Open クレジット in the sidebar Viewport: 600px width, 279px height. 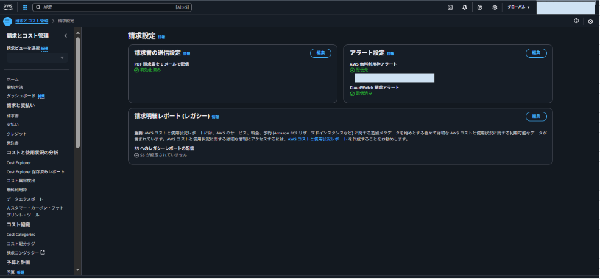pos(17,134)
